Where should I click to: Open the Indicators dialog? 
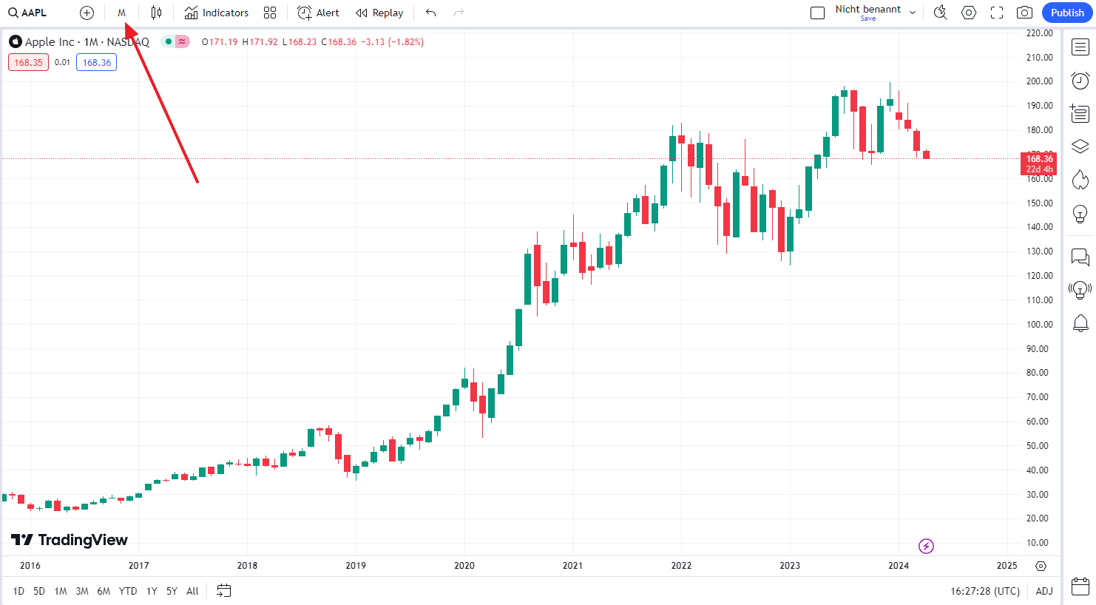tap(217, 13)
